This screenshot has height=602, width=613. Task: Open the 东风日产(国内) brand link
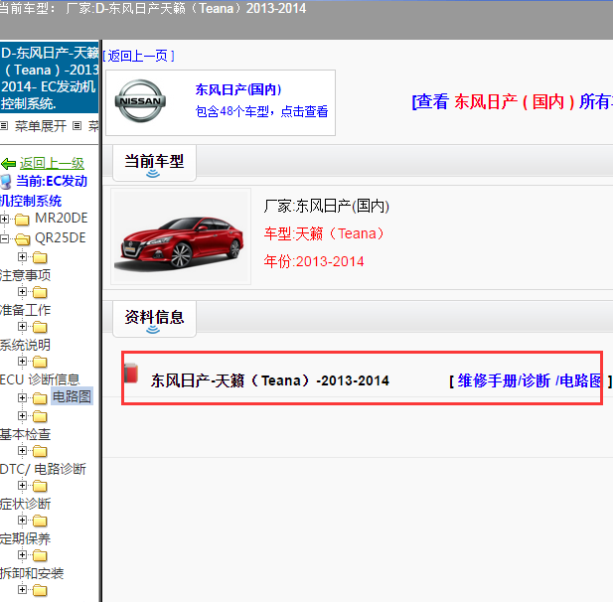click(x=238, y=89)
